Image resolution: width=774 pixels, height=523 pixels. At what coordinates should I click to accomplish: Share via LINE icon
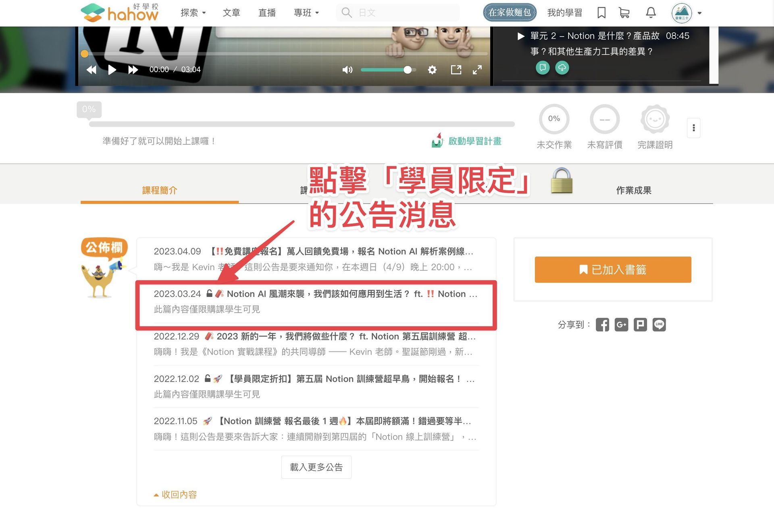659,325
